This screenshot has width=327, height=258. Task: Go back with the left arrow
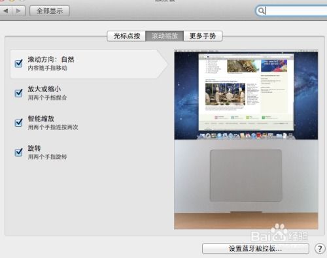click(6, 10)
